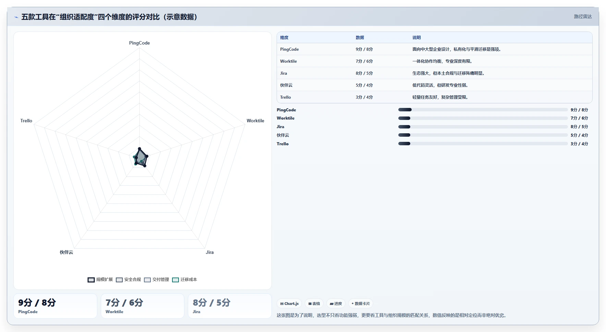The image size is (606, 332).
Task: Click the Jira progress list label
Action: click(x=280, y=127)
